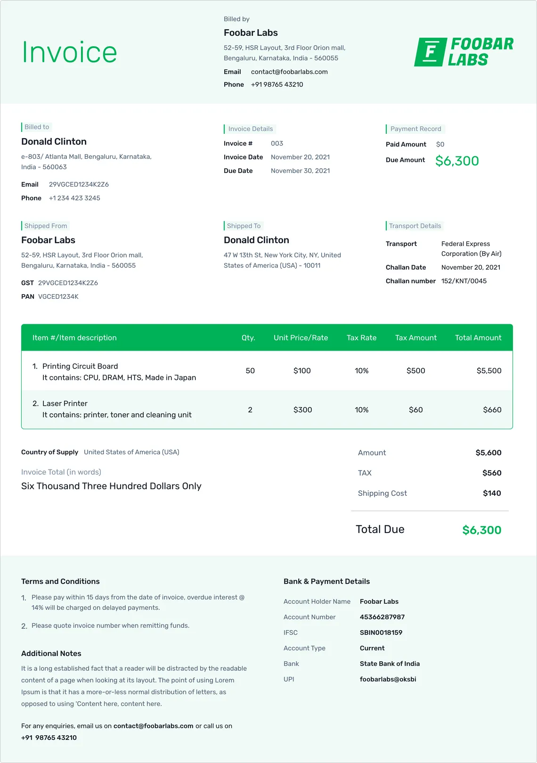Select the account number 45366287987
This screenshot has width=537, height=763.
(382, 617)
